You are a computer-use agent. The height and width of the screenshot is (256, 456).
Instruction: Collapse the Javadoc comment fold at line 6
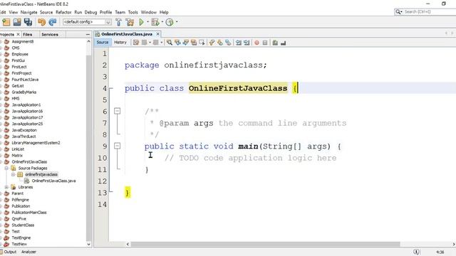[117, 111]
